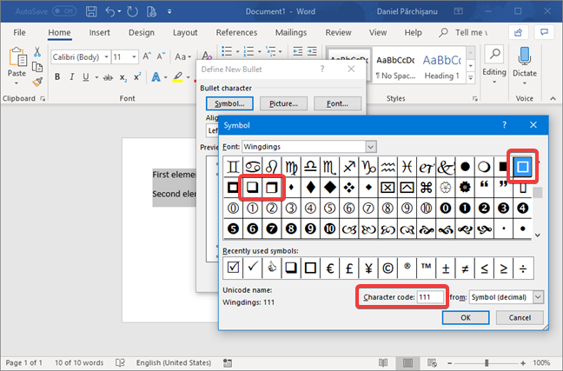Switch to the Insert tab
This screenshot has width=563, height=371.
99,33
